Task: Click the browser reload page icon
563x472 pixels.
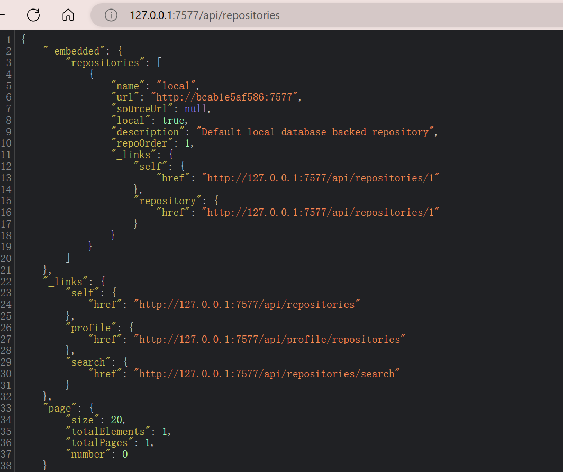Action: pyautogui.click(x=33, y=15)
